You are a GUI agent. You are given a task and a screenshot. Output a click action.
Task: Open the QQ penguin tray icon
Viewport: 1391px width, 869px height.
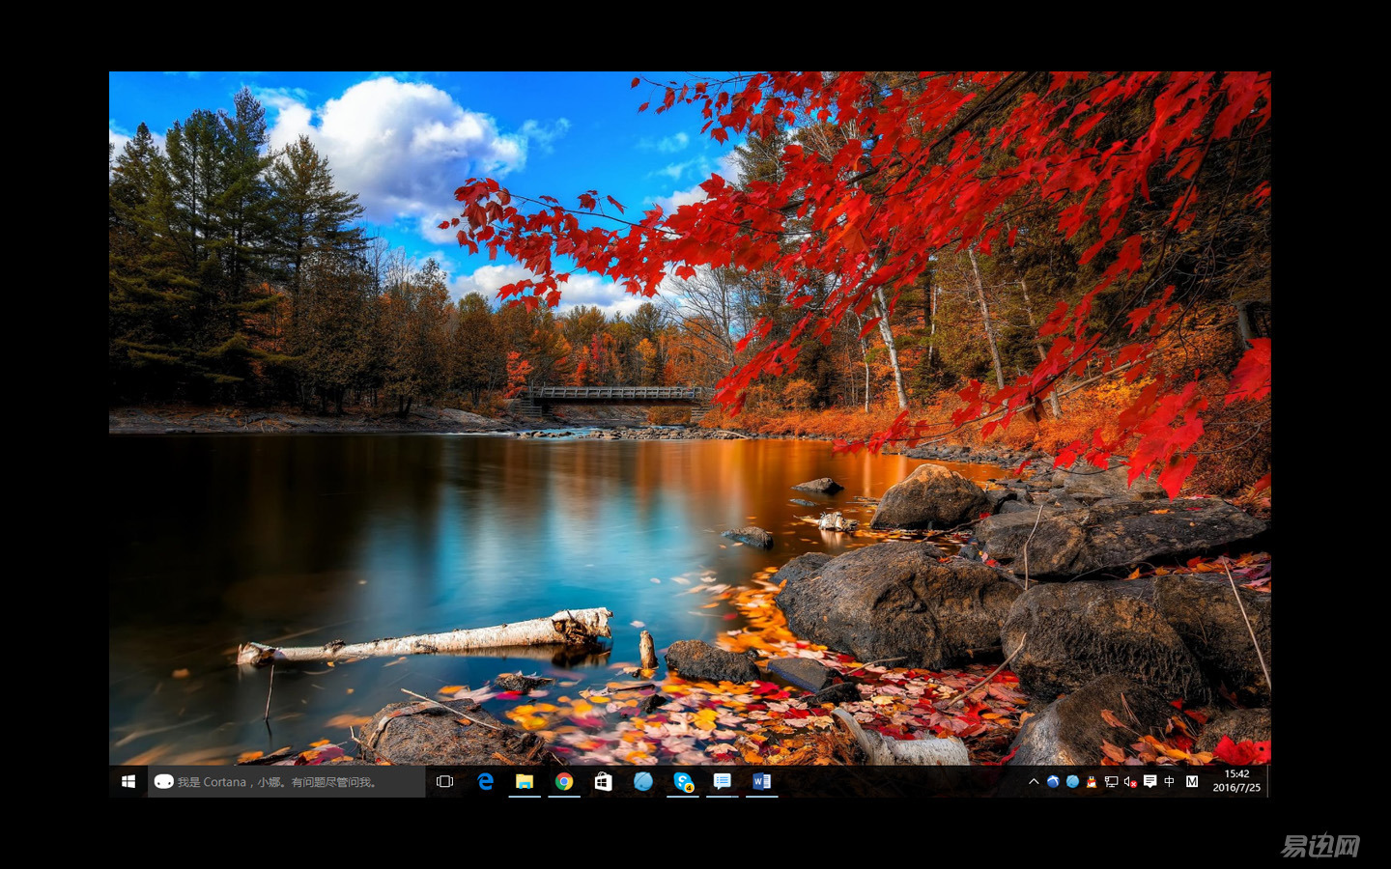[1092, 782]
